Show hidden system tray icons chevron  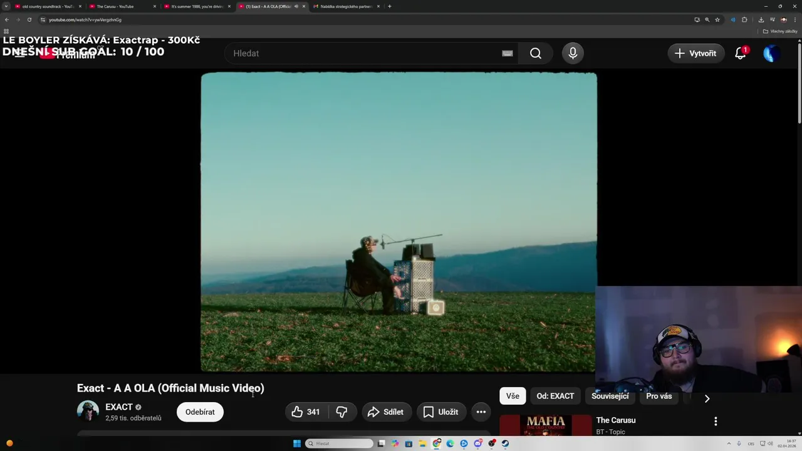coord(729,443)
